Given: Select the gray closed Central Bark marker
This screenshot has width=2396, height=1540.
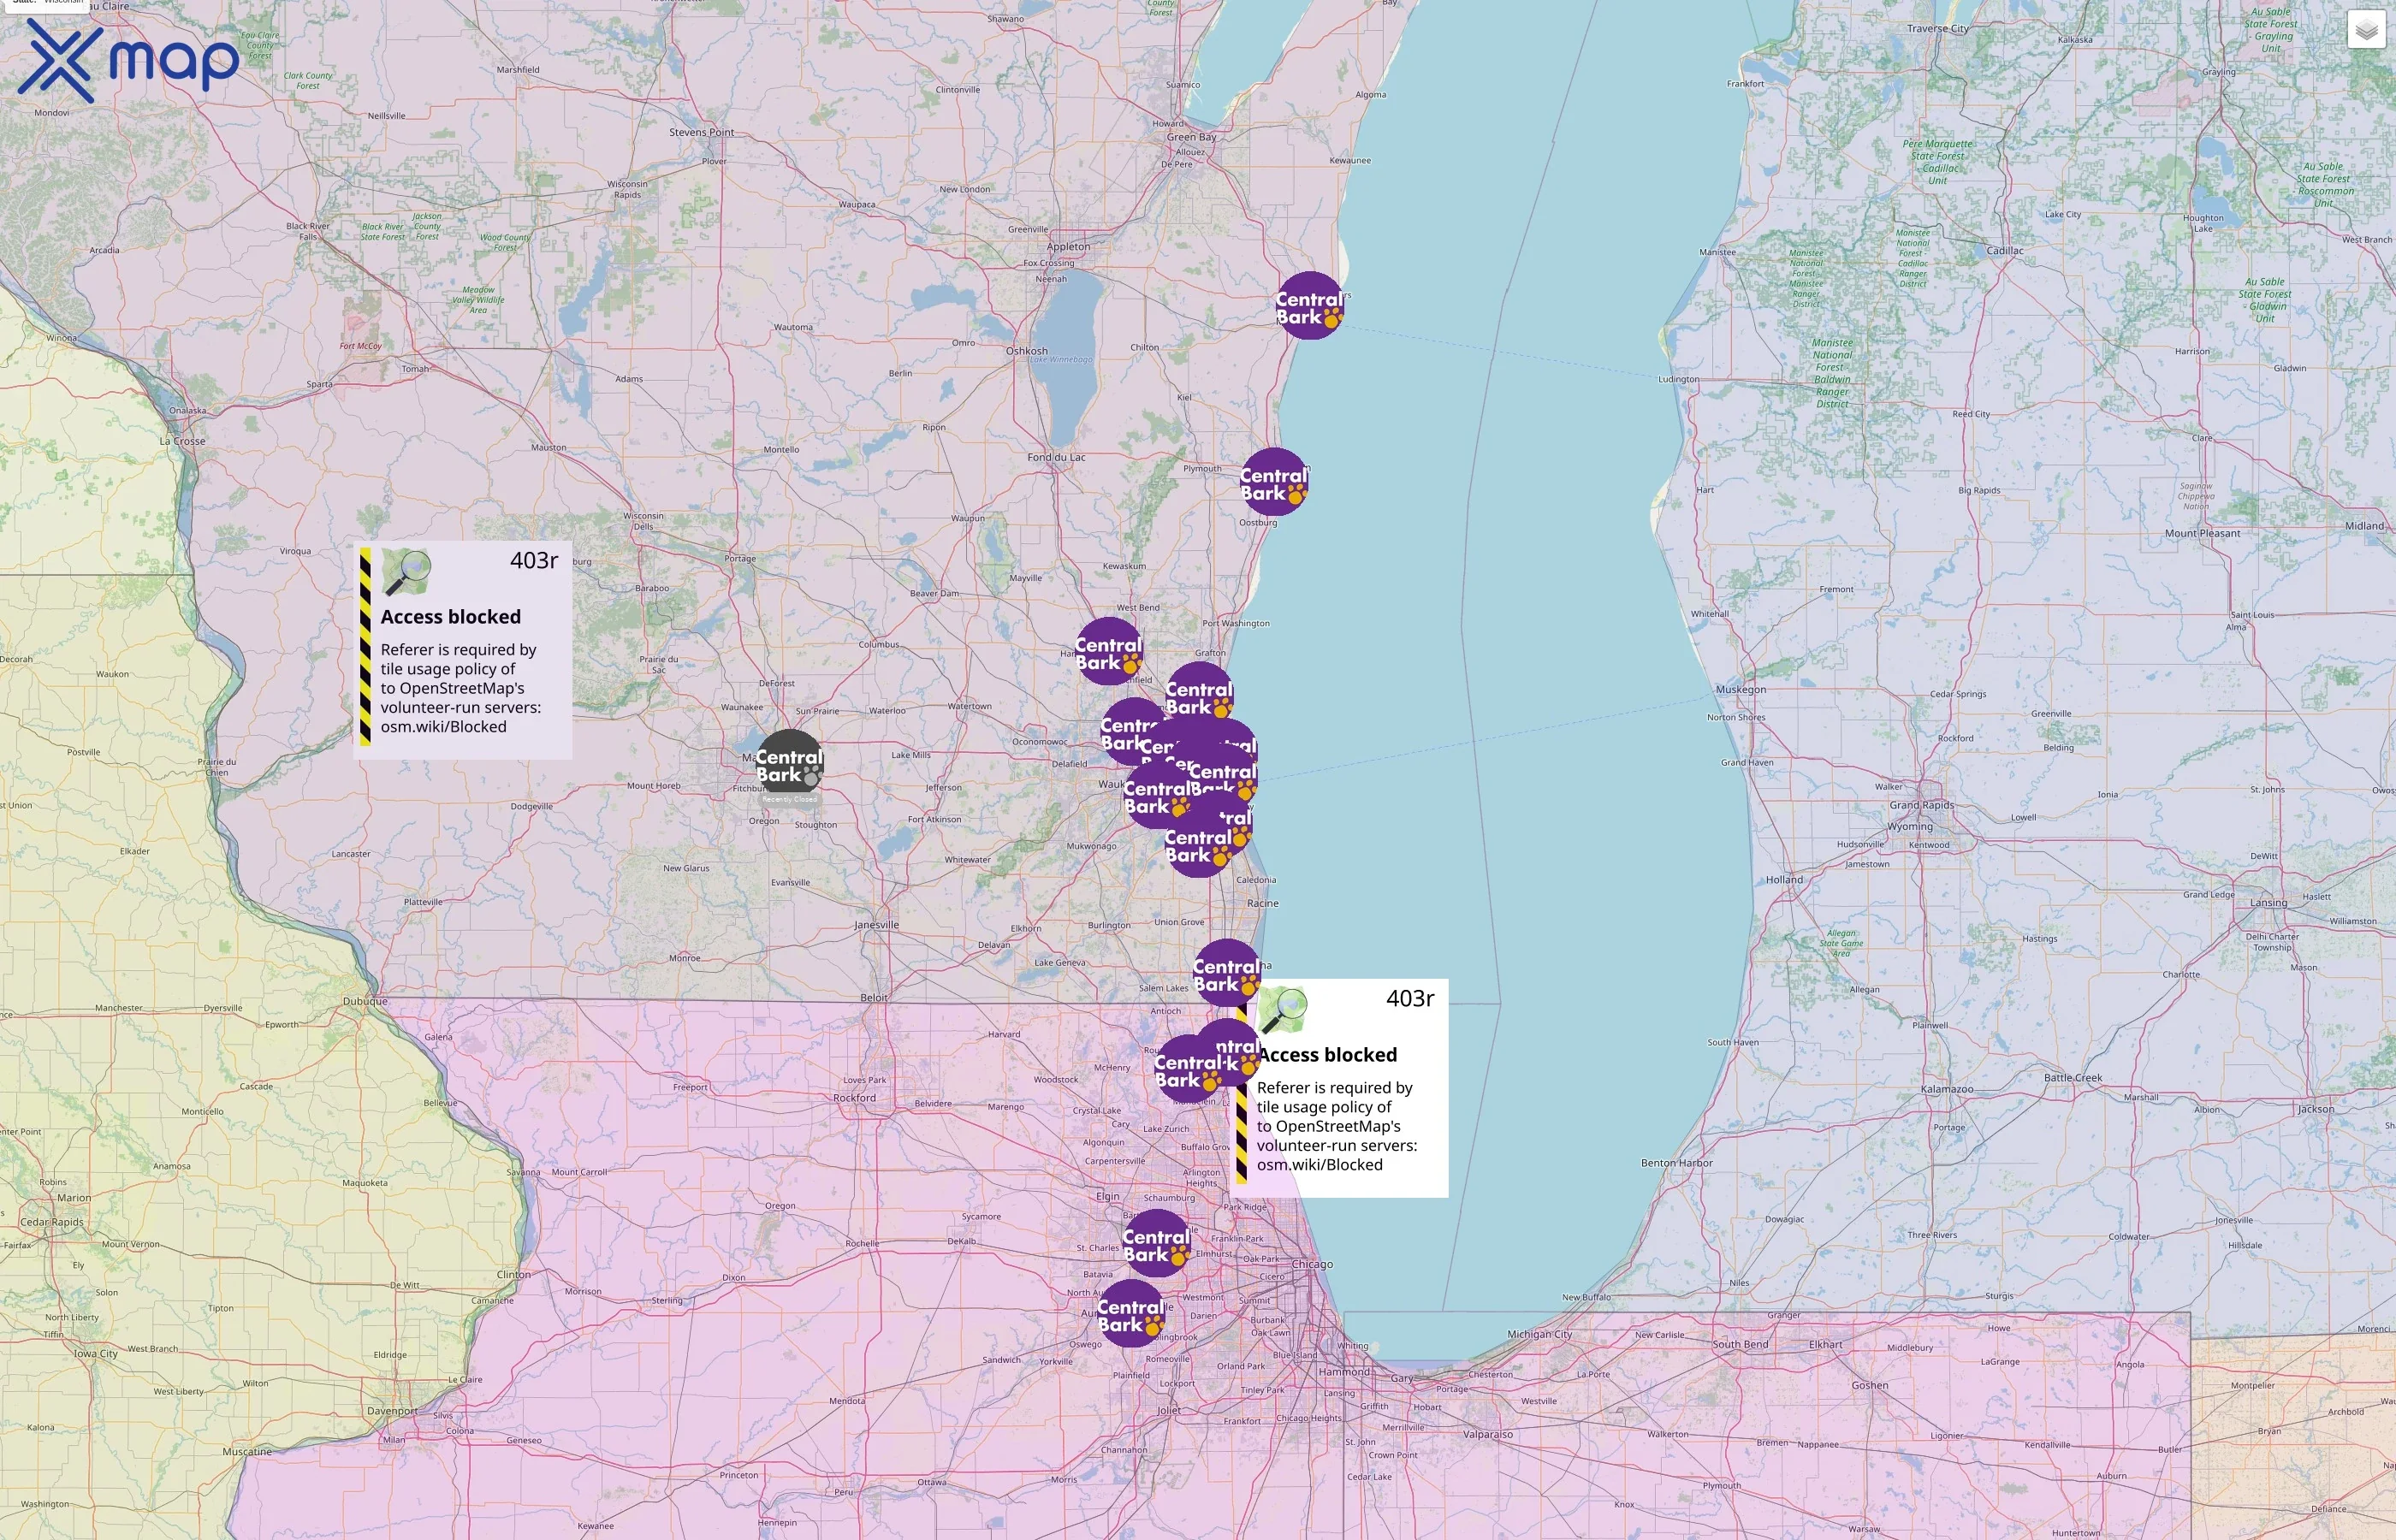Looking at the screenshot, I should [789, 764].
